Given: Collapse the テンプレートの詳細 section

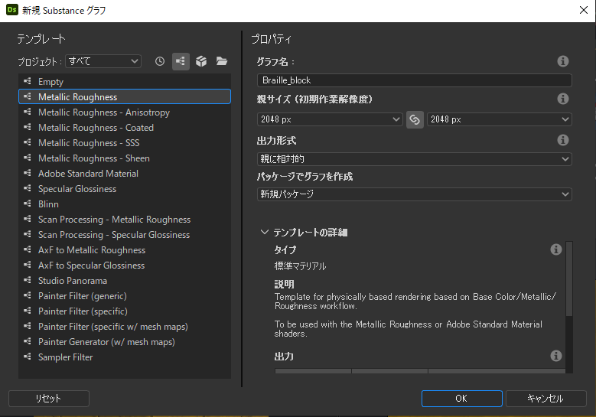Looking at the screenshot, I should pos(264,232).
